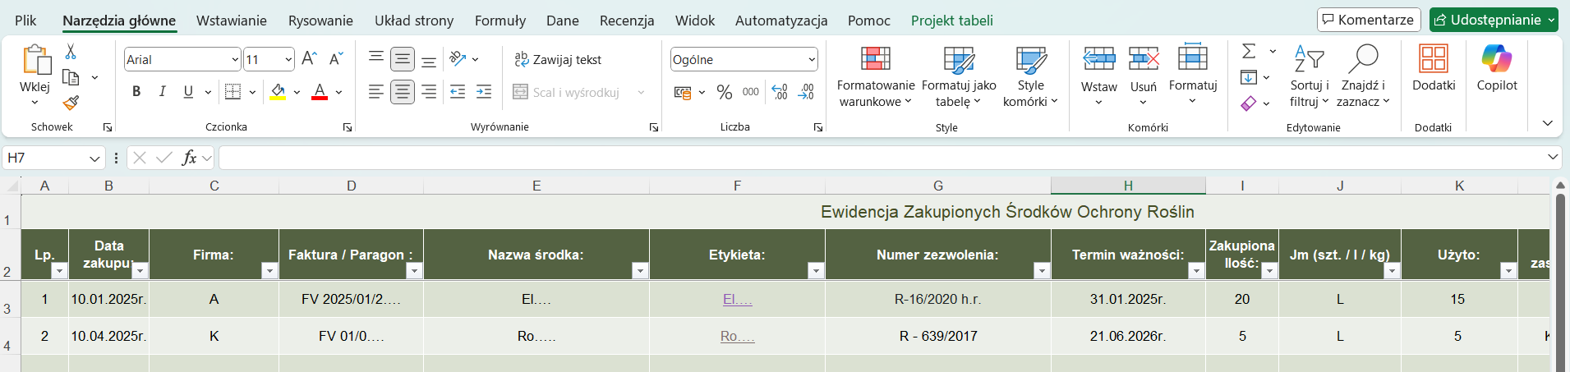Open filter dropdown for Firma column
1570x372 pixels.
pos(269,271)
